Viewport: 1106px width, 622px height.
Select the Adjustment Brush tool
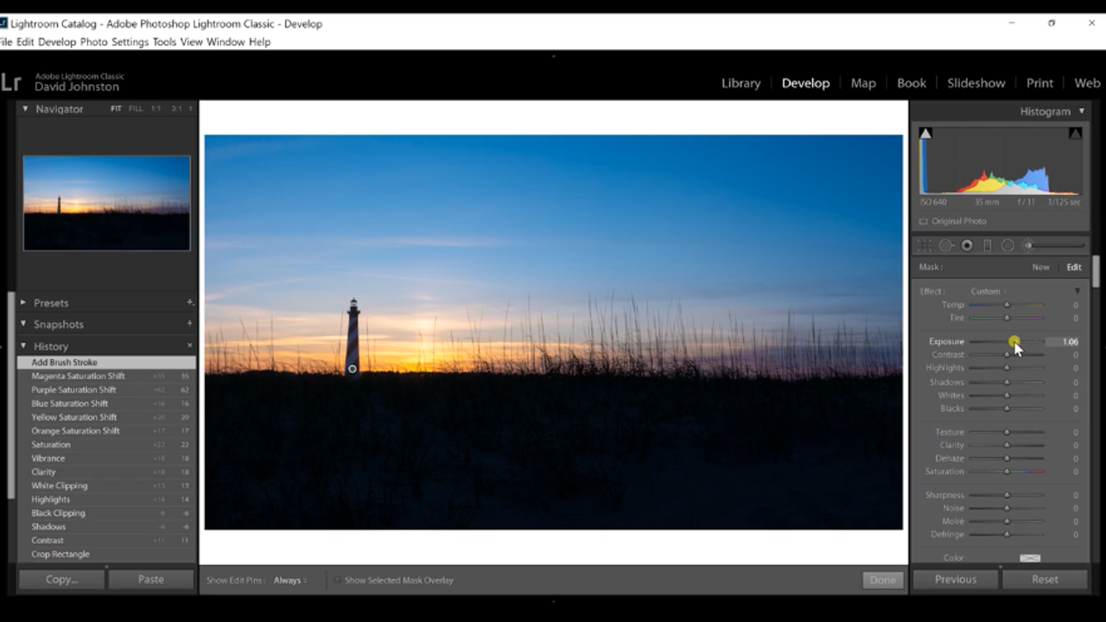coord(1028,246)
